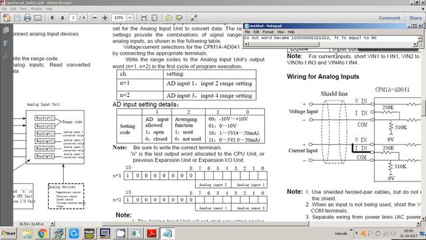
Task: Open Google Chrome from the taskbar
Action: pos(43,233)
